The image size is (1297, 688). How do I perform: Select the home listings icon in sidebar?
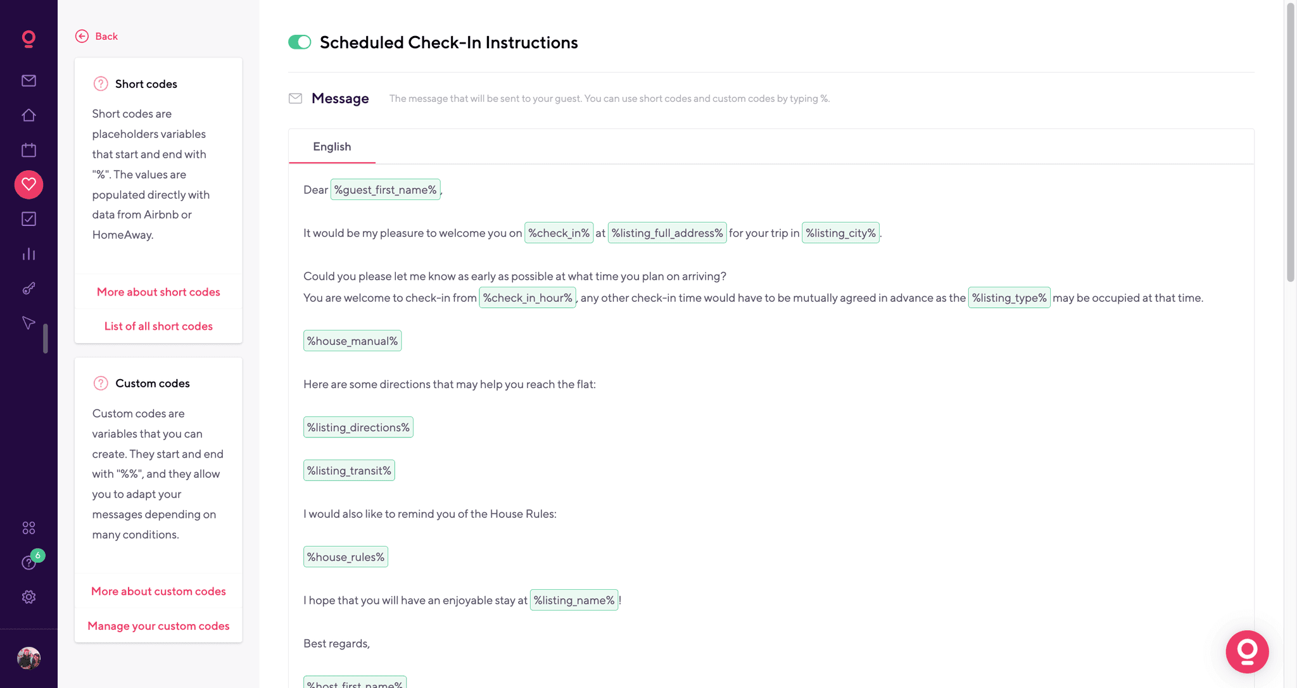[x=28, y=115]
